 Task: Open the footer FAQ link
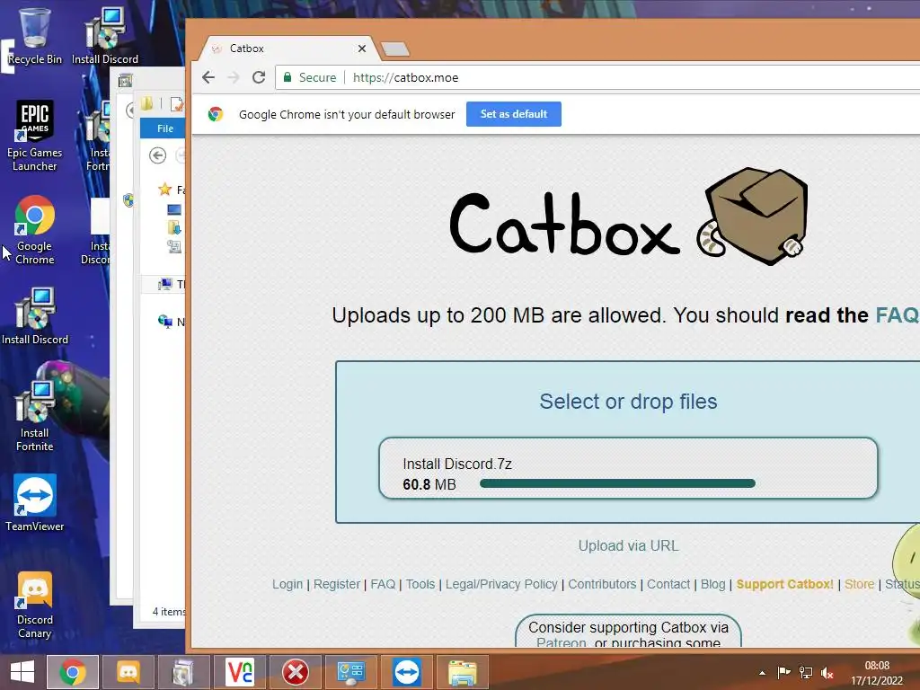click(383, 584)
